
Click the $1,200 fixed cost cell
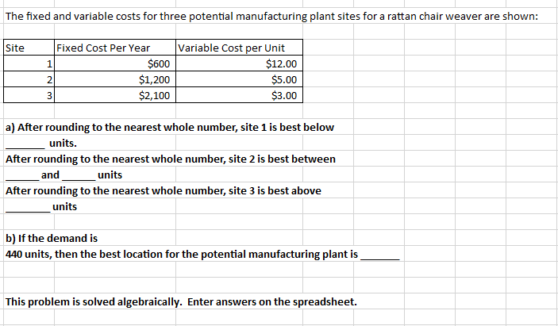click(x=115, y=79)
